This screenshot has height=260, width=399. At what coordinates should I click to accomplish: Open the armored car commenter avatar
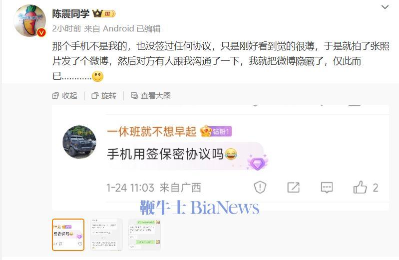(x=79, y=142)
